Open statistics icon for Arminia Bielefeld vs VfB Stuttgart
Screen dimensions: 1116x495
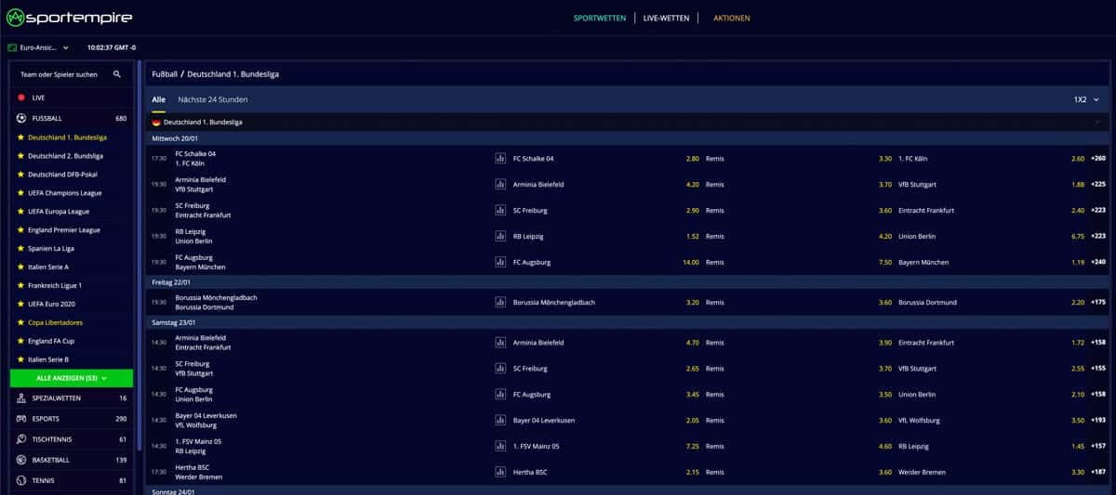coord(500,184)
